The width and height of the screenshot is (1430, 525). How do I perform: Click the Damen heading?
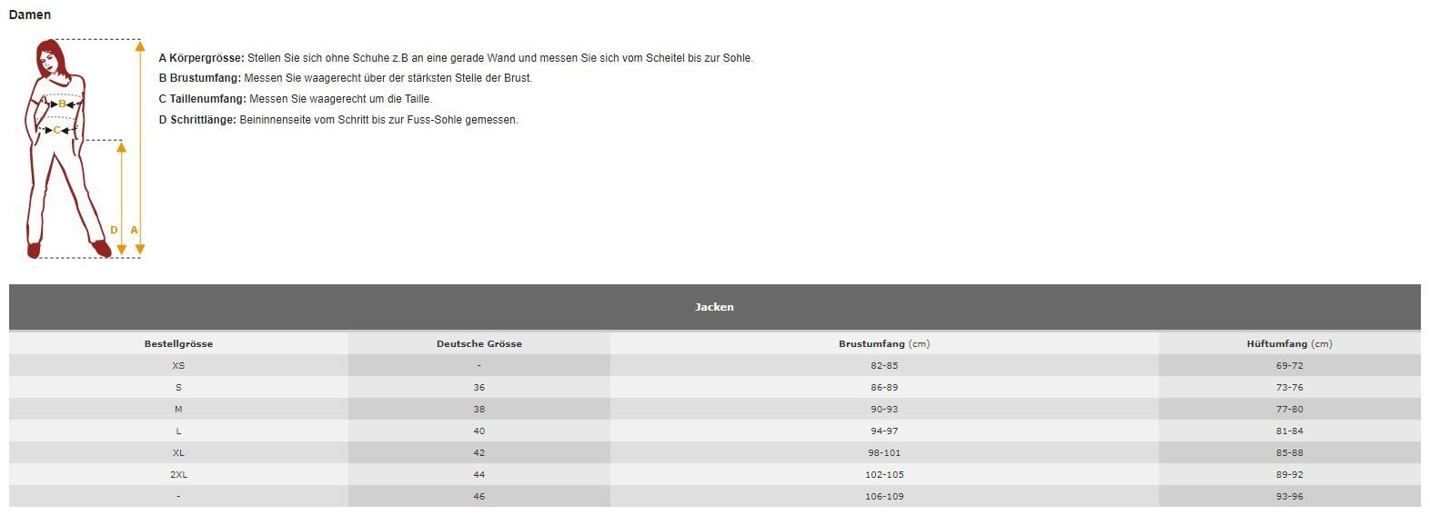[x=30, y=15]
